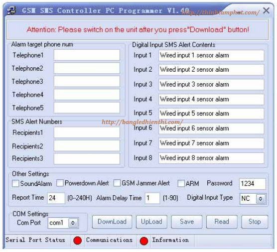Screen dimensions: 277x252
Task: Select the Recipients2 input field
Action: 87,146
